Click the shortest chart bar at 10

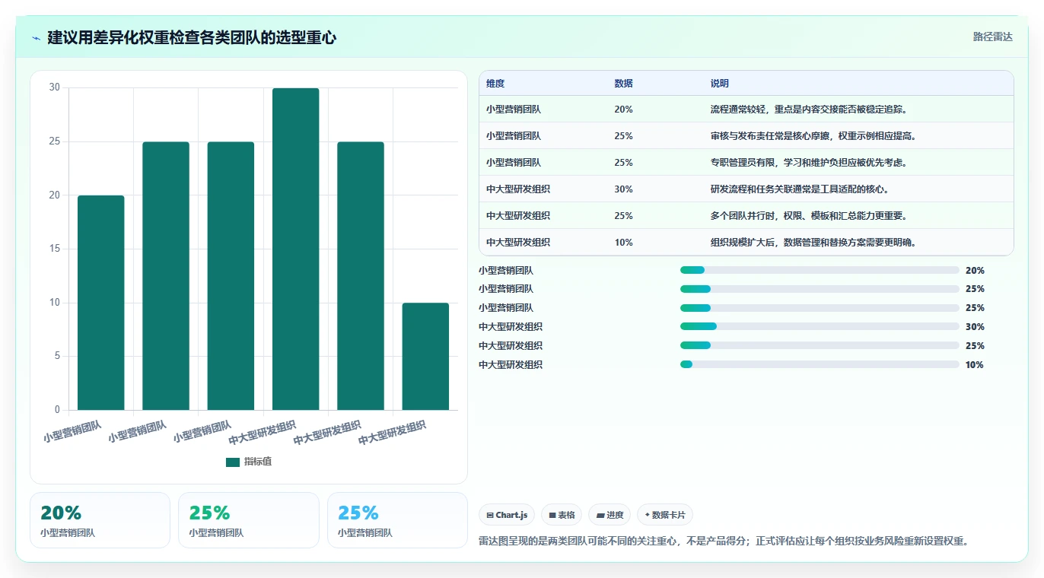(425, 357)
